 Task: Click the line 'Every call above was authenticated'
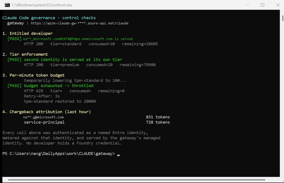(x=75, y=133)
